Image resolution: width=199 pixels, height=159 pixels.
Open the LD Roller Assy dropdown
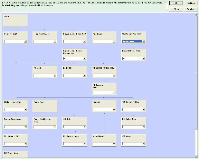pyautogui.click(x=133, y=127)
